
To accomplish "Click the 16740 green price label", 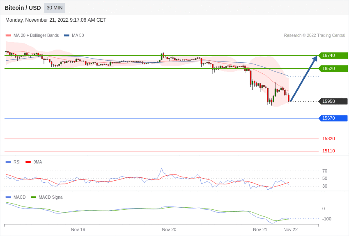I will click(333, 55).
